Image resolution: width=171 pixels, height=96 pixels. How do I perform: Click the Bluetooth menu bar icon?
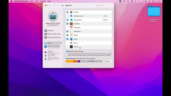tap(135, 1)
